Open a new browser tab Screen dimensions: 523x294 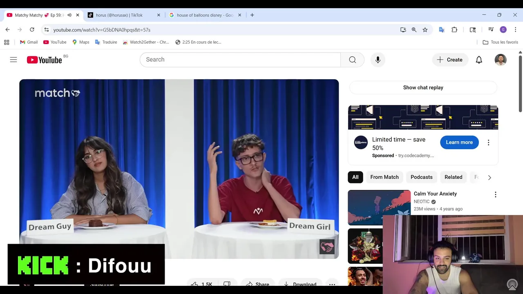pyautogui.click(x=252, y=15)
